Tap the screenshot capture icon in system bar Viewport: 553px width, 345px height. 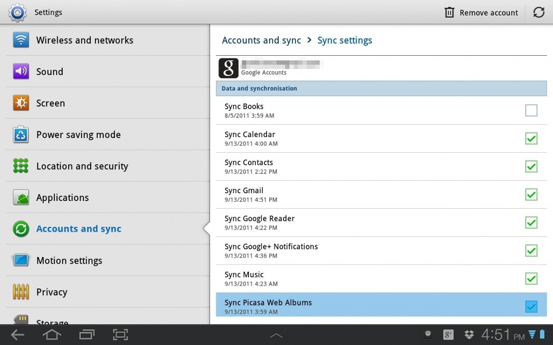click(x=121, y=335)
